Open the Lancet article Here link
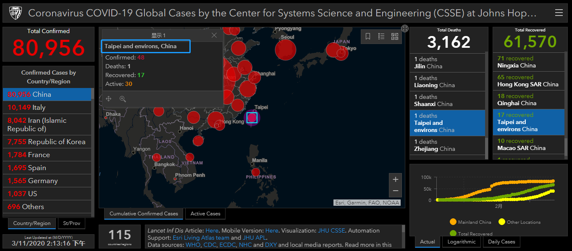 [212, 230]
